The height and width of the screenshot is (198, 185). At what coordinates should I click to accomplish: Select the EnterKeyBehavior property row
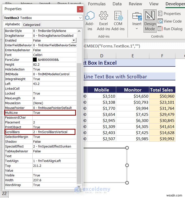point(40,50)
